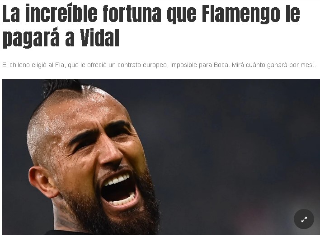
Task: Click the word 'Fla' in the subtitle
Action: coord(60,65)
